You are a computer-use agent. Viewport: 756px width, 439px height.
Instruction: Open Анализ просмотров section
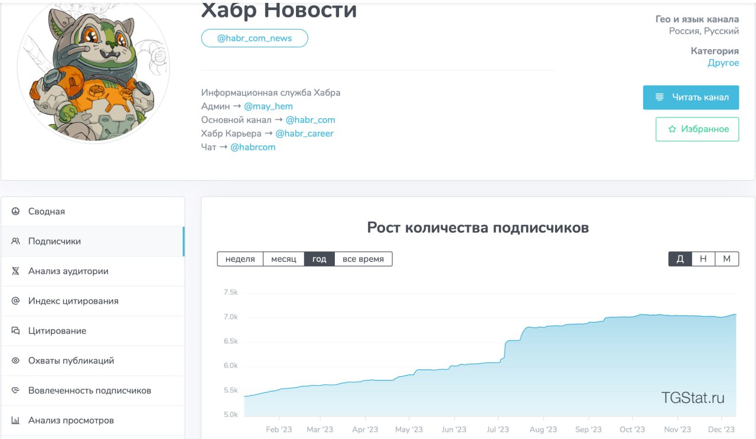point(93,421)
